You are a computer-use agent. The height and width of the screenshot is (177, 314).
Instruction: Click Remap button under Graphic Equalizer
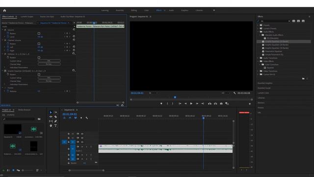pyautogui.click(x=49, y=81)
